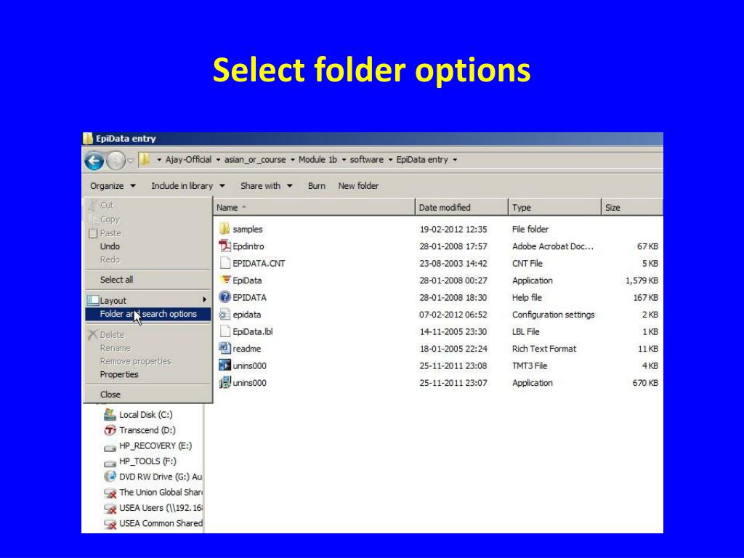Click the Burn toolbar button
The image size is (744, 558).
317,186
